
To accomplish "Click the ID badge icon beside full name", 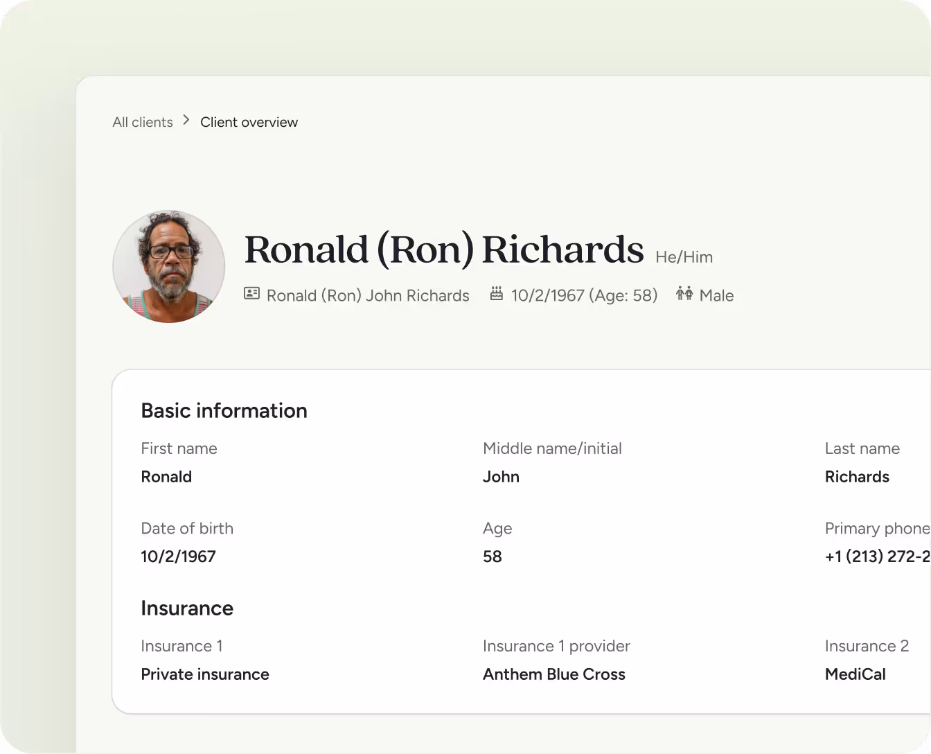I will tap(251, 293).
